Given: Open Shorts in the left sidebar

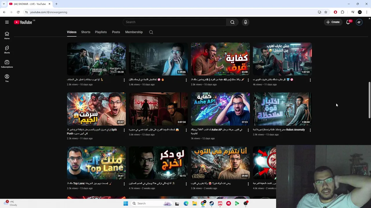Looking at the screenshot, I should (x=7, y=50).
